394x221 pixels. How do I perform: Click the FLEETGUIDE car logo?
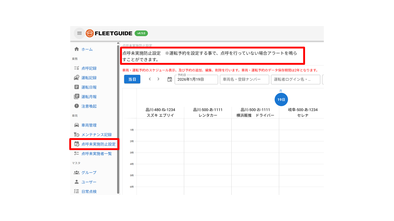[90, 33]
